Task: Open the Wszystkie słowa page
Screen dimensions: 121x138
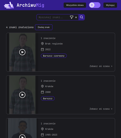Action: [x=75, y=5]
